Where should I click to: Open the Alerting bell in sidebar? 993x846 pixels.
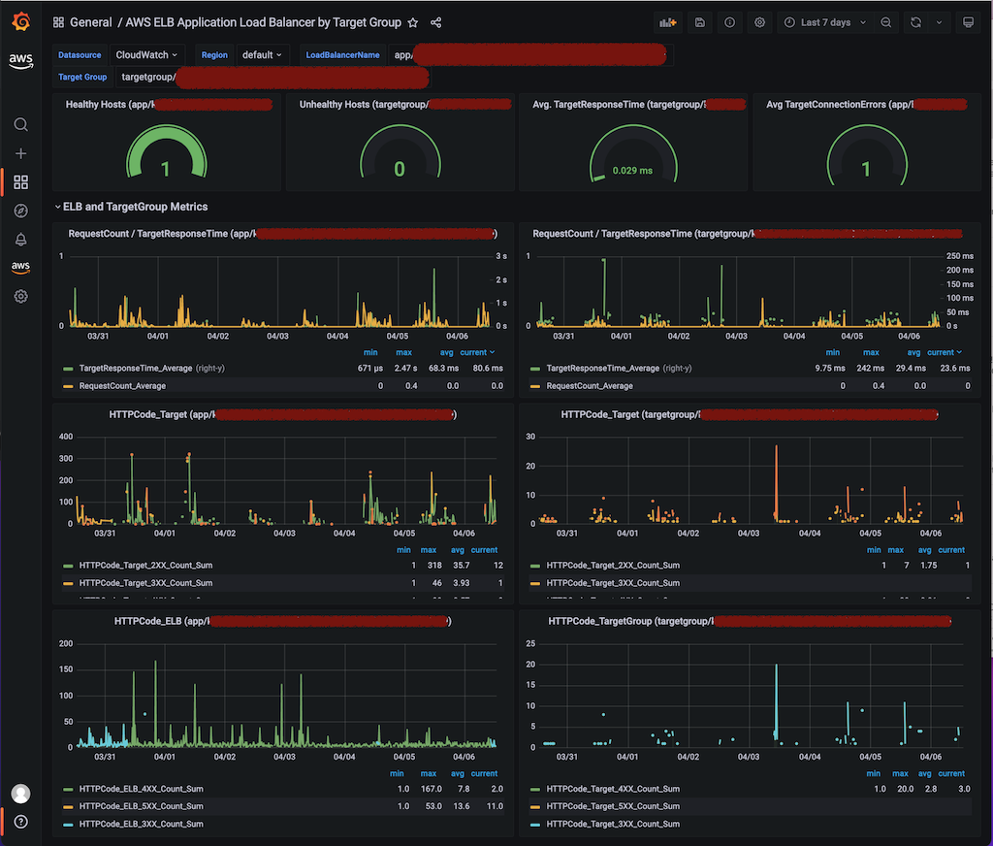click(x=21, y=240)
